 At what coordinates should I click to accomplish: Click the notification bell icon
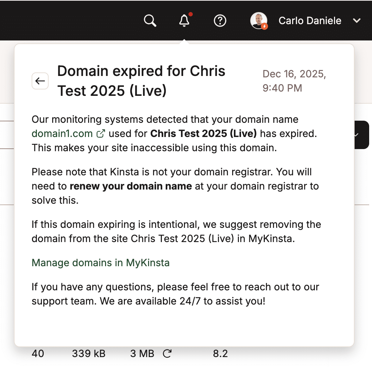click(184, 21)
